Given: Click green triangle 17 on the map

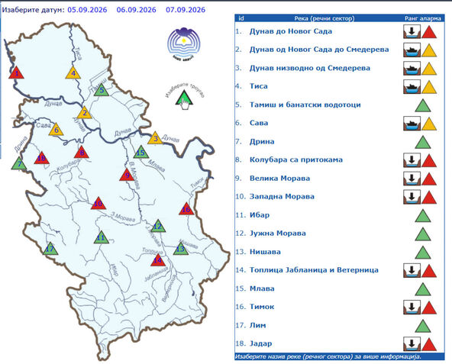Looking at the screenshot, I should tap(50, 249).
